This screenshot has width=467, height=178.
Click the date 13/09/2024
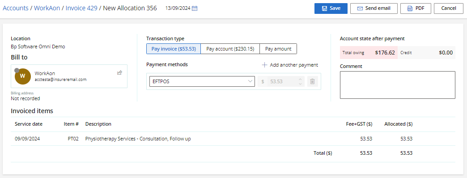[178, 8]
